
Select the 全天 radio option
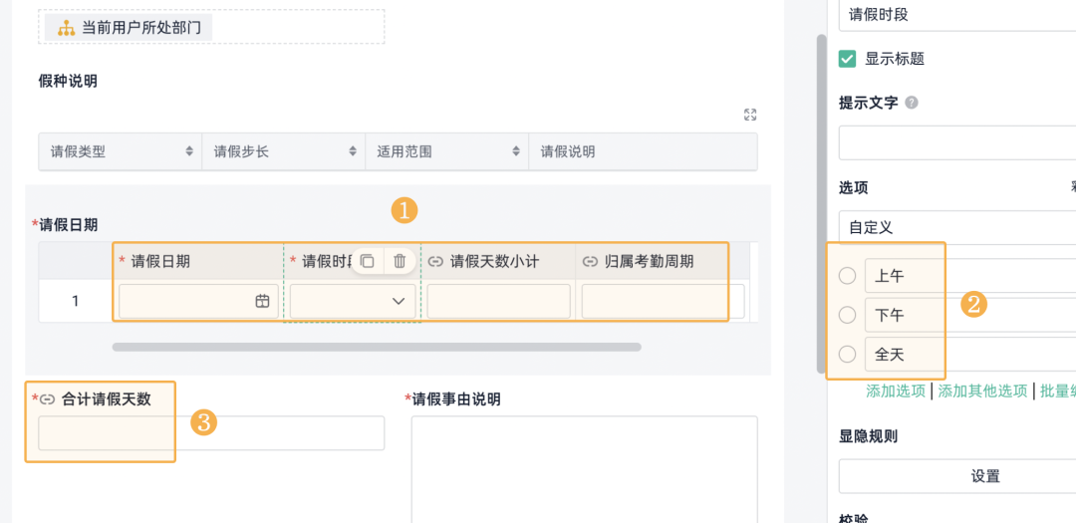pos(848,355)
